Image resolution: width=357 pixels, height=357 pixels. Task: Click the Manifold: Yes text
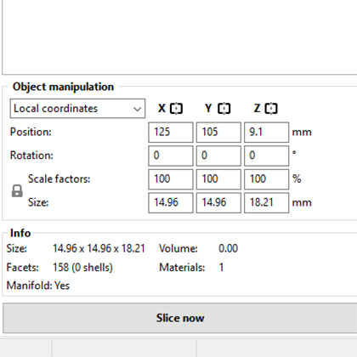[x=38, y=286]
